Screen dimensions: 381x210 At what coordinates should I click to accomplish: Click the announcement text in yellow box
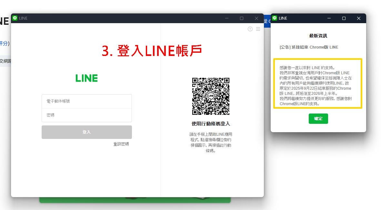point(316,86)
